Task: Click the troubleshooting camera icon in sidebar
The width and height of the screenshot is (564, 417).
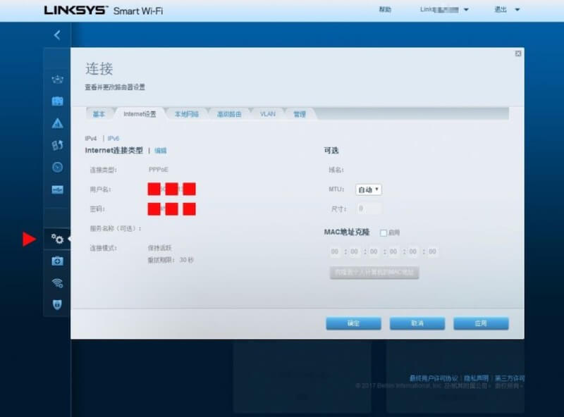Action: tap(59, 261)
